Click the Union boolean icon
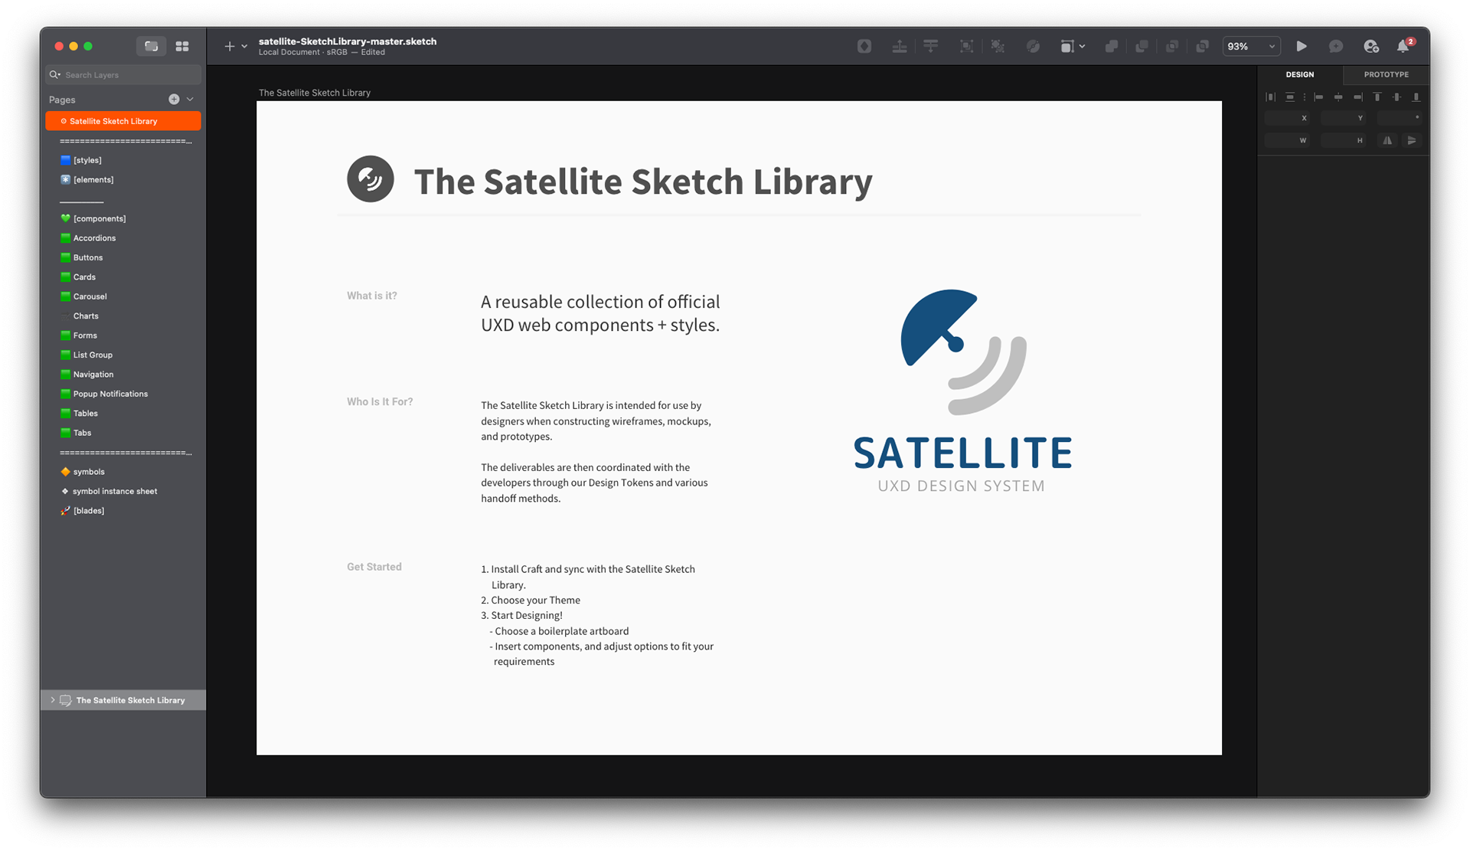The width and height of the screenshot is (1470, 851). pos(1111,46)
